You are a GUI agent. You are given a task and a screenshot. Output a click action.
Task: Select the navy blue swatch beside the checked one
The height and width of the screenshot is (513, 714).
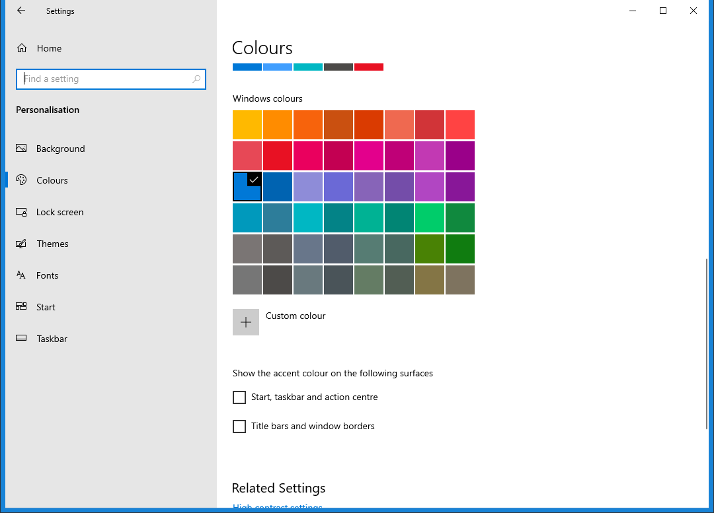pyautogui.click(x=278, y=186)
